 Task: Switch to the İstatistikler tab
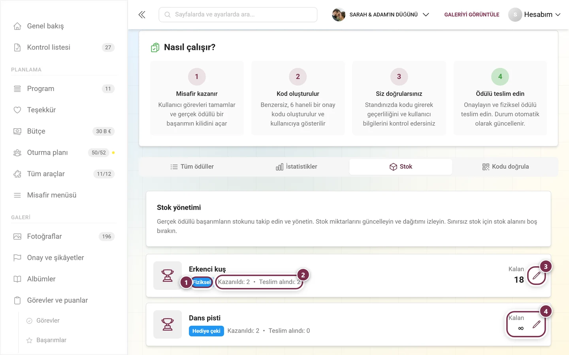[296, 167]
